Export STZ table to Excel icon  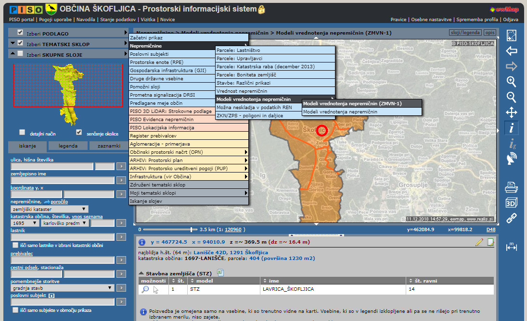tap(221, 272)
